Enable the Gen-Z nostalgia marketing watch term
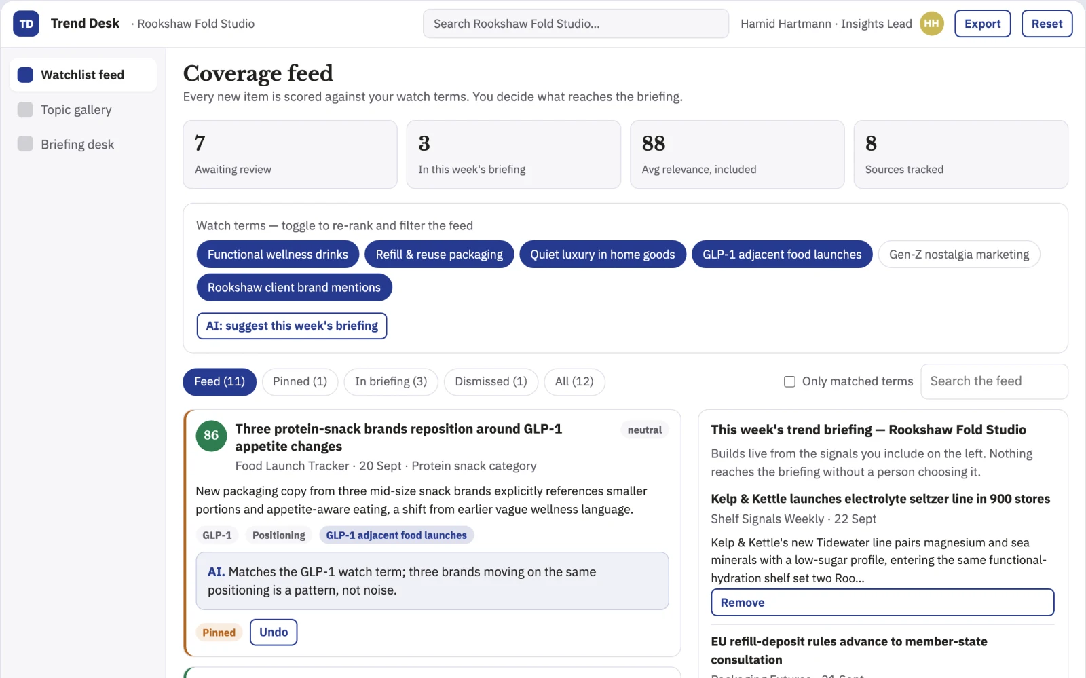The width and height of the screenshot is (1086, 678). pyautogui.click(x=959, y=255)
